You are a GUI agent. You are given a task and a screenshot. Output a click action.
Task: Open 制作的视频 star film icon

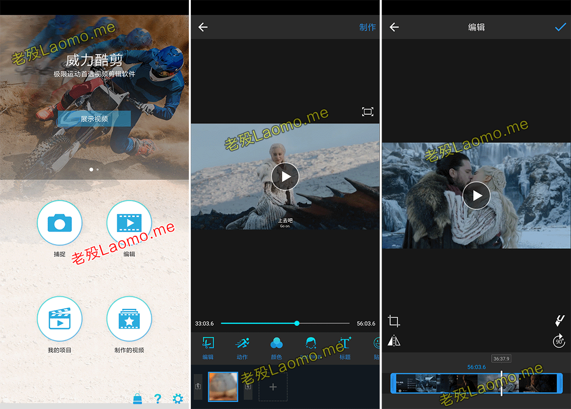point(129,319)
